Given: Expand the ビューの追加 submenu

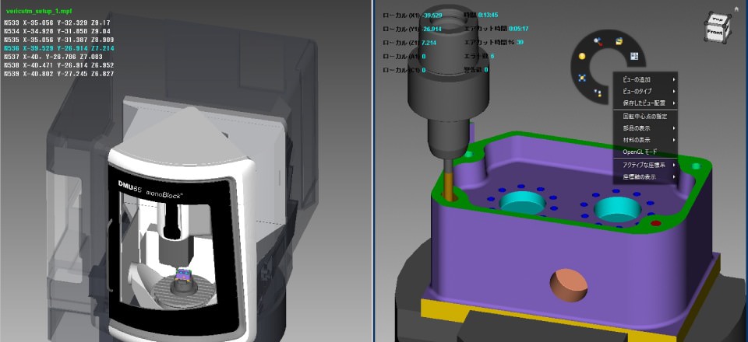Looking at the screenshot, I should (647, 80).
